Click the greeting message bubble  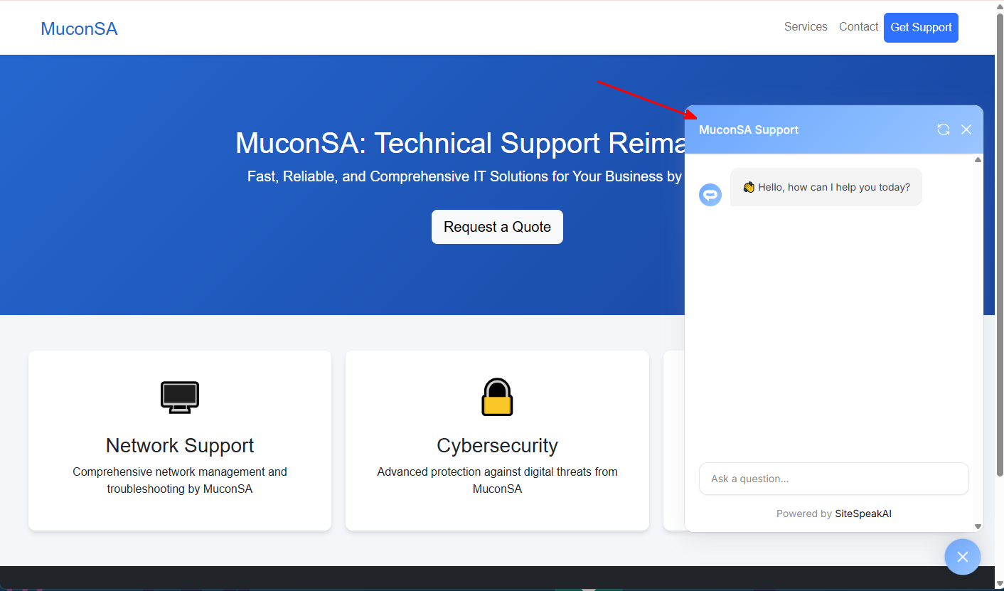coord(826,187)
